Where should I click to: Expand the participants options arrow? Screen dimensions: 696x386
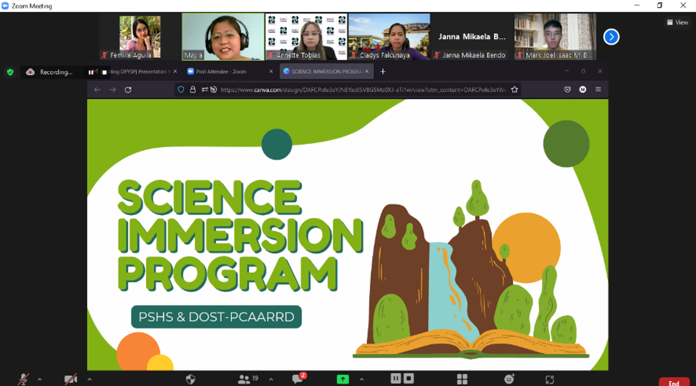pos(271,379)
